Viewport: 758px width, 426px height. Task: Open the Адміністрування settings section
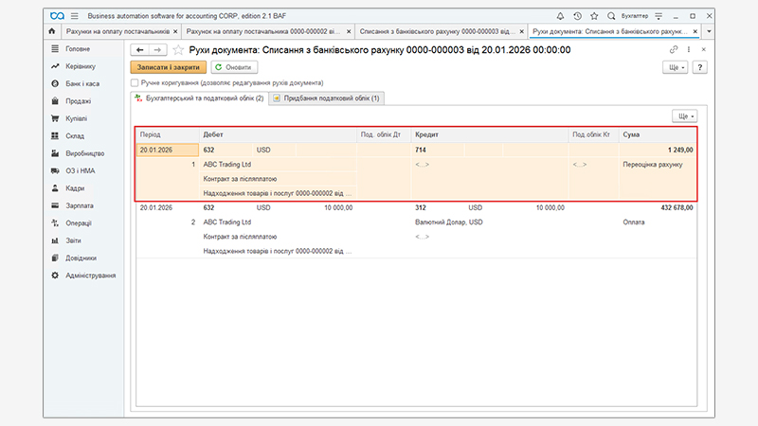[90, 275]
